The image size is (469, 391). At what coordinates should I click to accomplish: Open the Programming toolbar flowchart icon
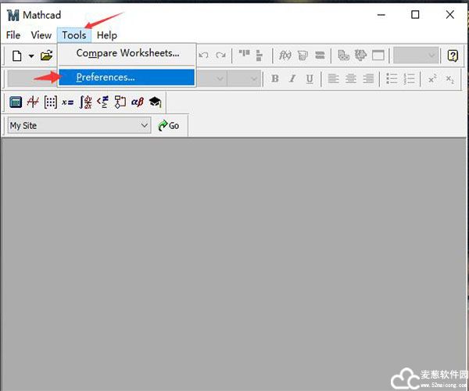[120, 102]
